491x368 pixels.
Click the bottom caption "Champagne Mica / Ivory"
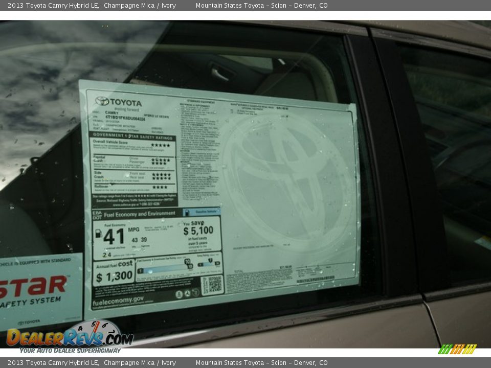(x=140, y=363)
